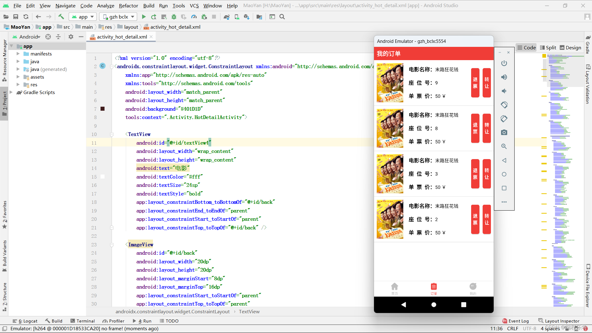Click the Make Project hammer icon
The image size is (592, 333).
click(61, 17)
